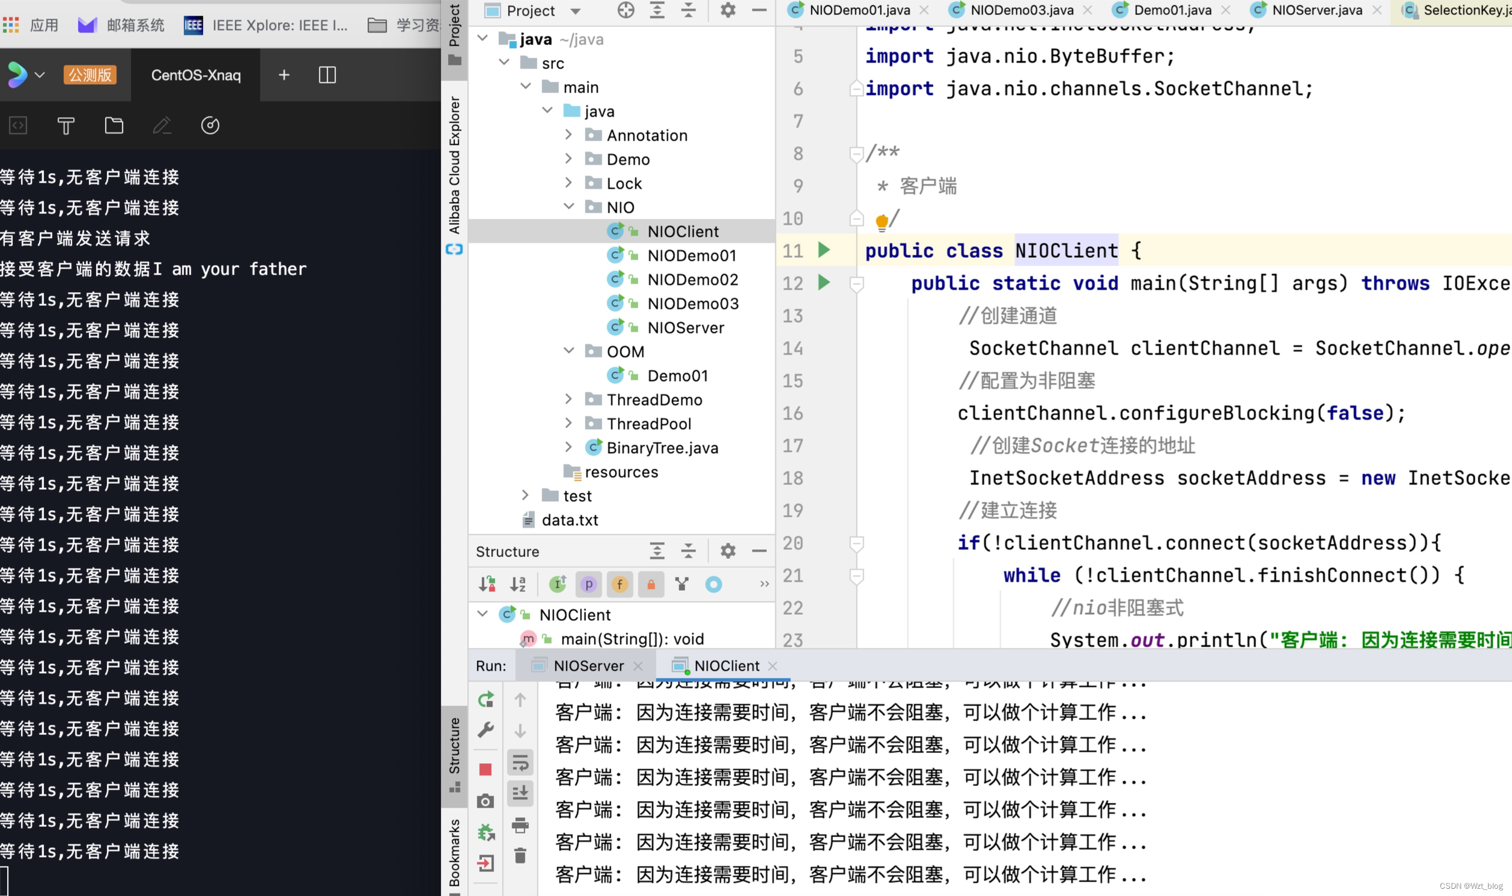Toggle show fields filter in Structure panel
Image resolution: width=1512 pixels, height=896 pixels.
(x=620, y=584)
